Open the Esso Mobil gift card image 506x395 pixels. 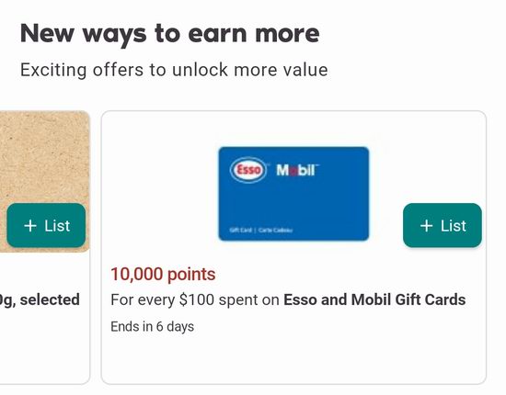point(293,194)
